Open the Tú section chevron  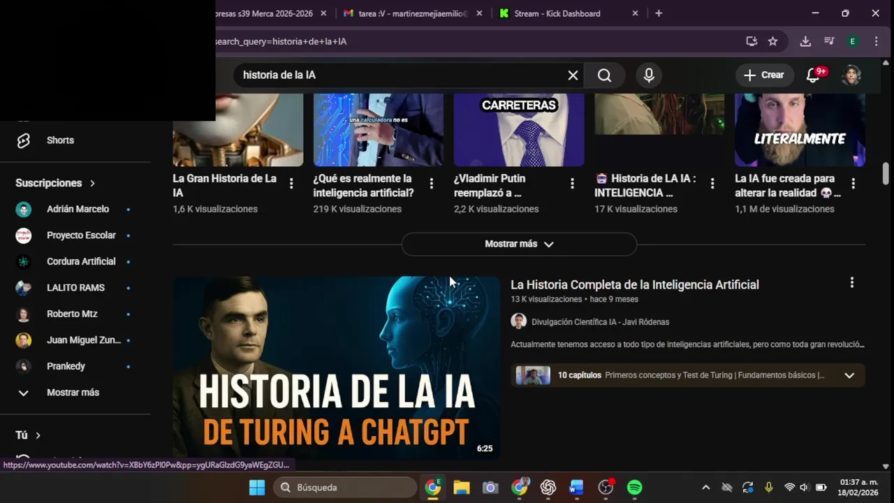pyautogui.click(x=38, y=435)
